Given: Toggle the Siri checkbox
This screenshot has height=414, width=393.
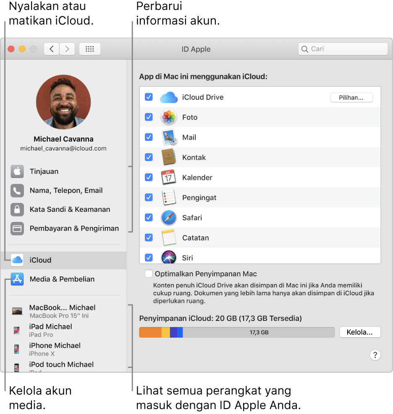Looking at the screenshot, I should click(149, 258).
